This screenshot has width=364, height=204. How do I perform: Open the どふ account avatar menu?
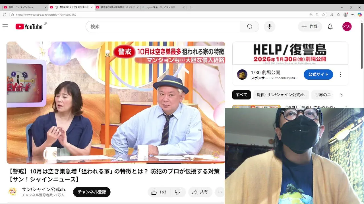click(347, 26)
